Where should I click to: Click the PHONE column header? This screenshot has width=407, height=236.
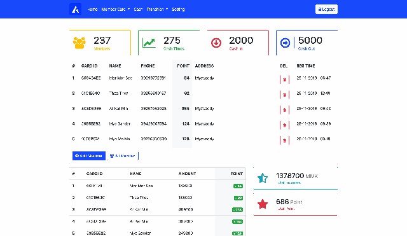148,66
